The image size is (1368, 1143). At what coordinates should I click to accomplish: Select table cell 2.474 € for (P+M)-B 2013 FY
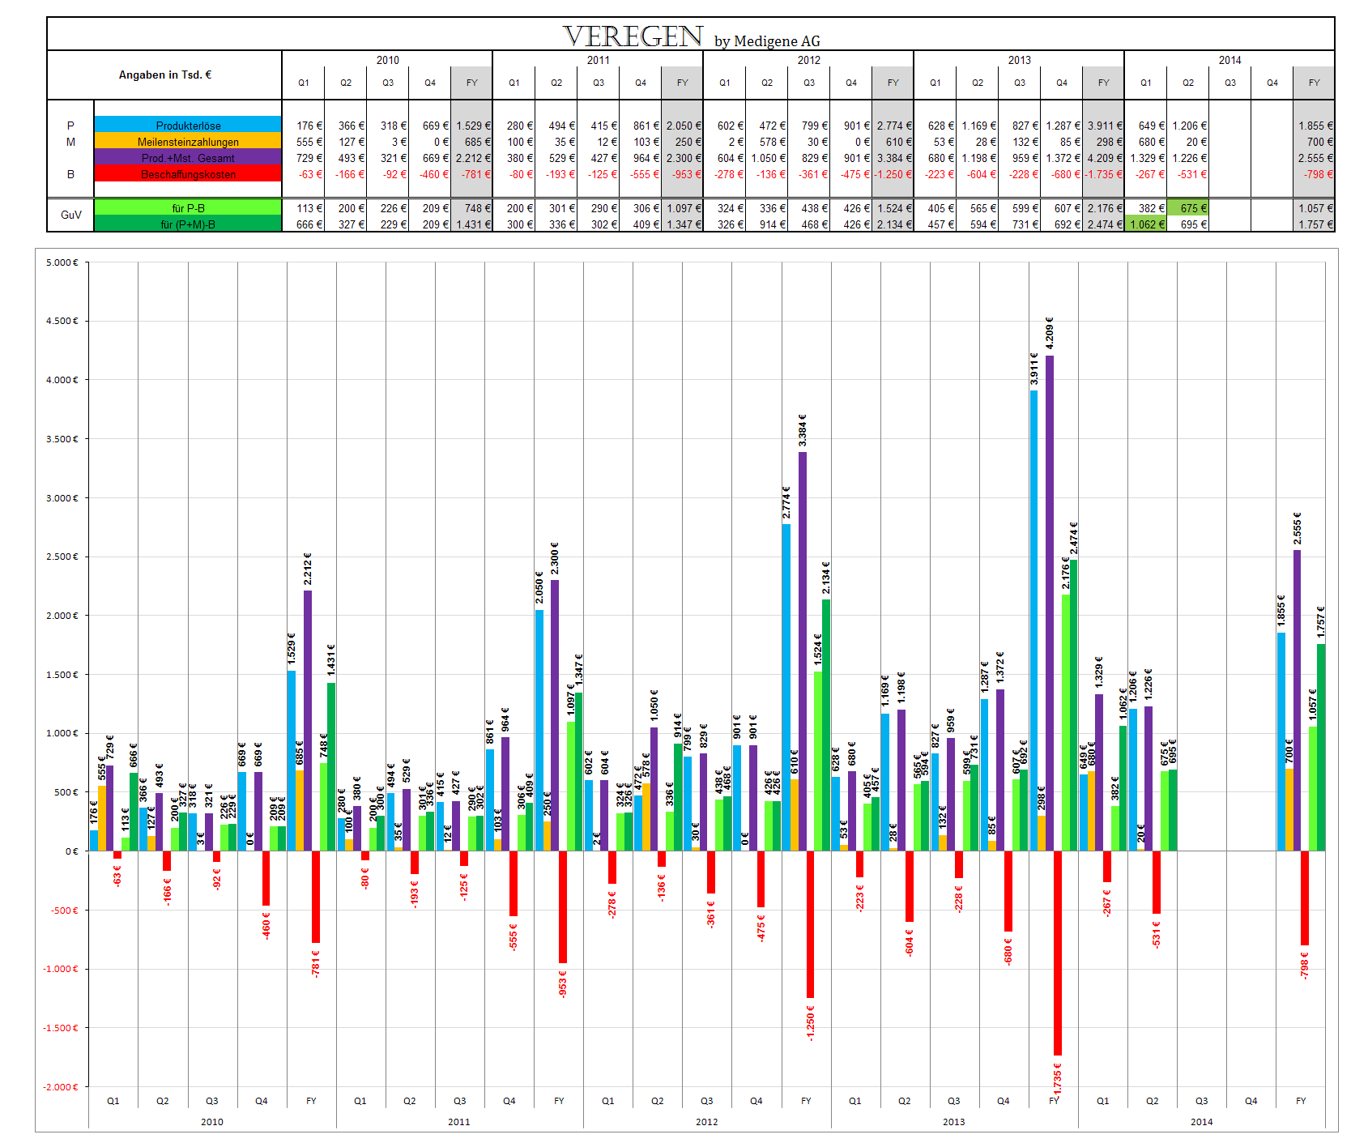click(1104, 224)
